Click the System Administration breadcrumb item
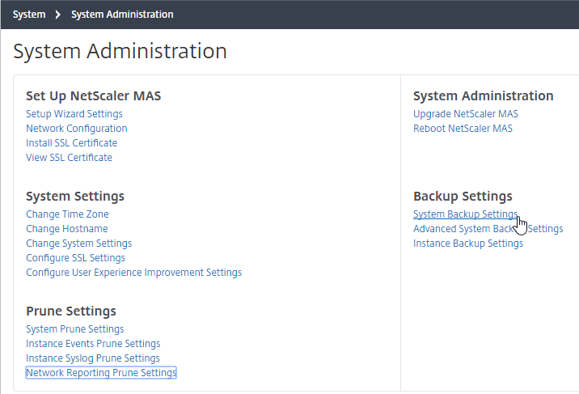 [x=122, y=15]
